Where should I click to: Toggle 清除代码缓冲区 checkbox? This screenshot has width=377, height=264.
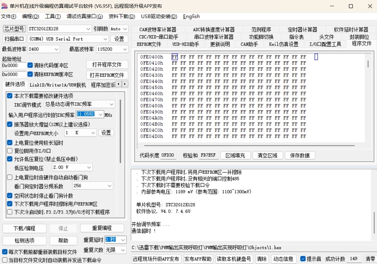(x=30, y=65)
